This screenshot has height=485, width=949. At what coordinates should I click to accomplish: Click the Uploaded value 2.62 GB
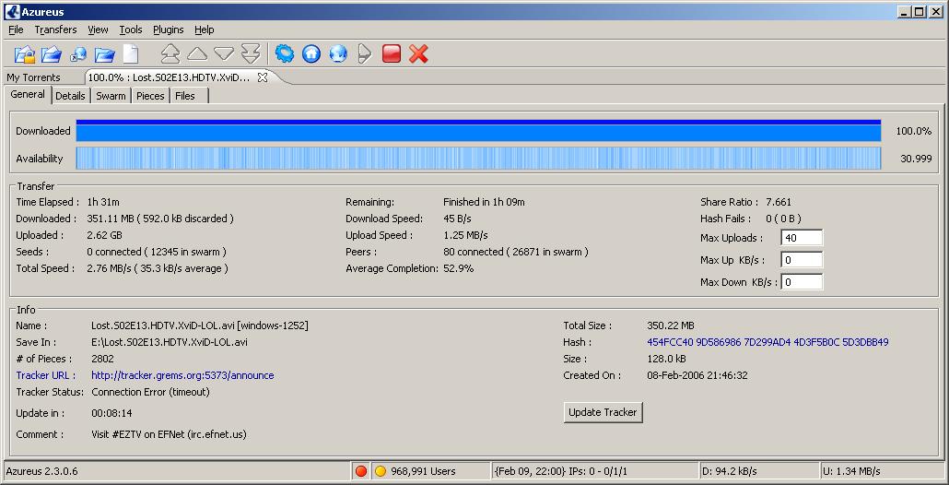105,235
